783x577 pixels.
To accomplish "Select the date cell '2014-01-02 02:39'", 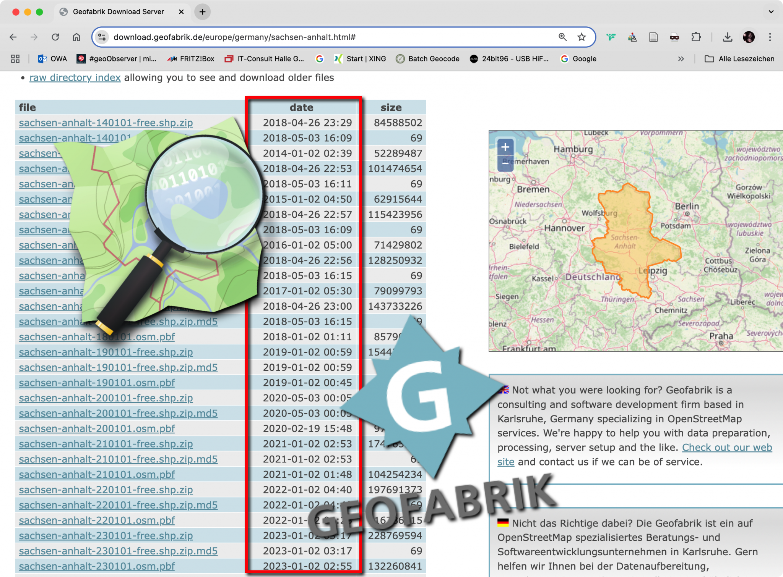I will click(307, 154).
